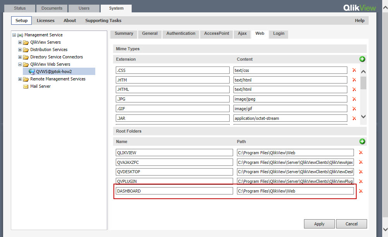The width and height of the screenshot is (388, 237).
Task: Delete the DASHBOARD root folder
Action: 361,191
